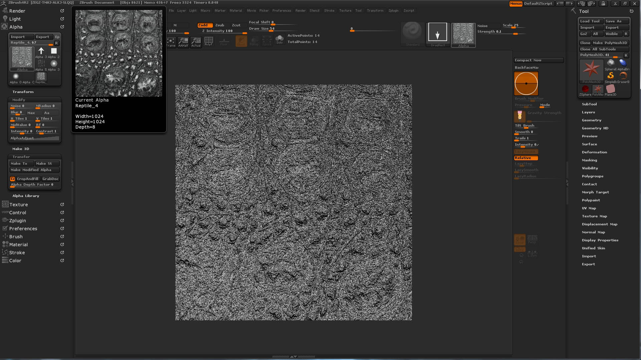
Task: Expand the Brush palette in left tray
Action: click(16, 236)
